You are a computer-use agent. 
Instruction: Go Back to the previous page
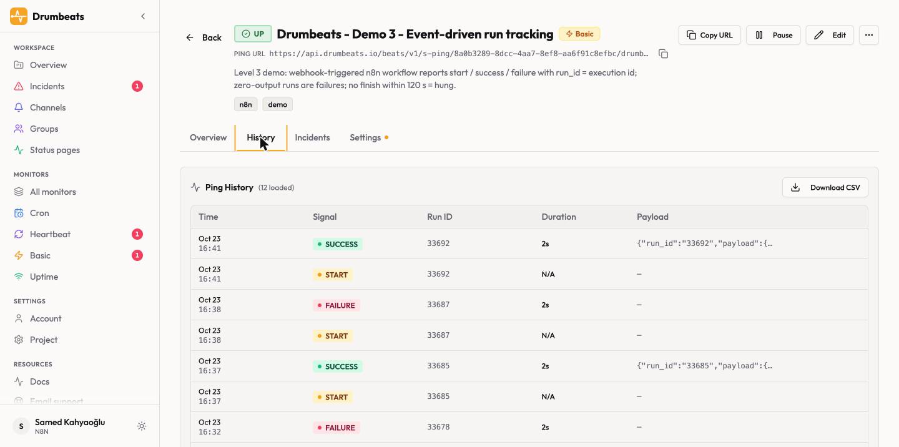pyautogui.click(x=204, y=37)
